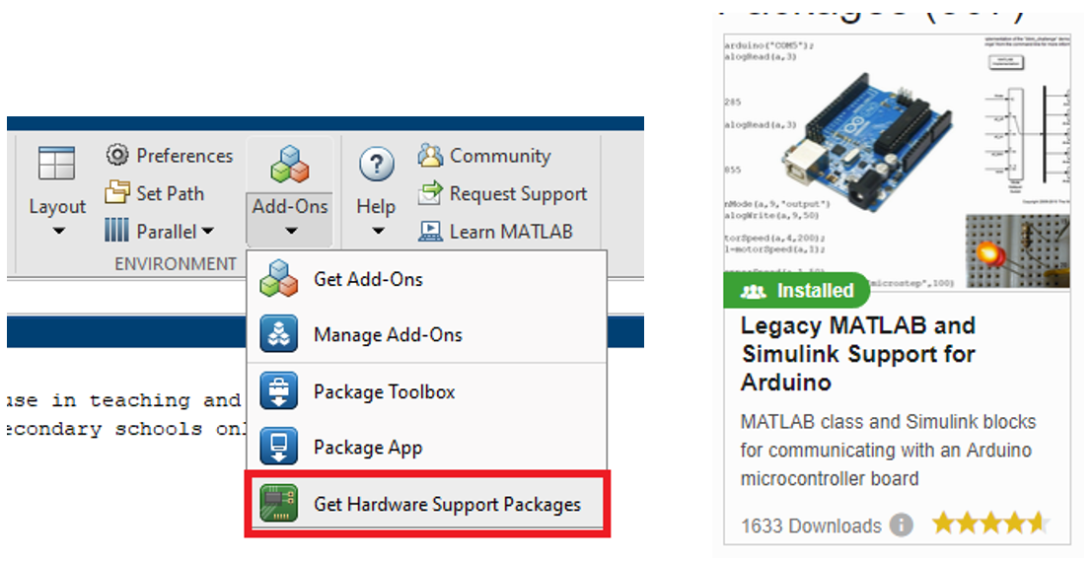The image size is (1091, 561).
Task: Click the Community people icon
Action: pyautogui.click(x=430, y=155)
